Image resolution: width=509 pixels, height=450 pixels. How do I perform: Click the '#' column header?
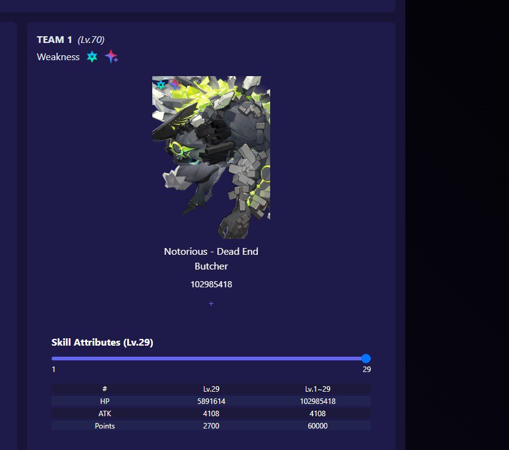pos(104,389)
